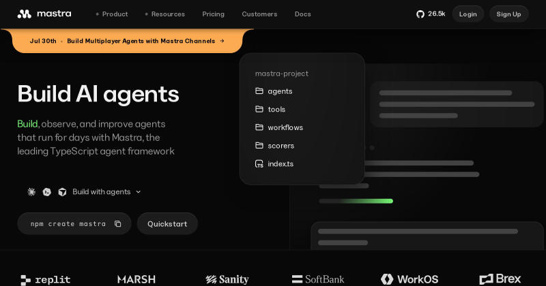Click the Brex logo
Viewport: 546px width, 286px height.
click(500, 279)
